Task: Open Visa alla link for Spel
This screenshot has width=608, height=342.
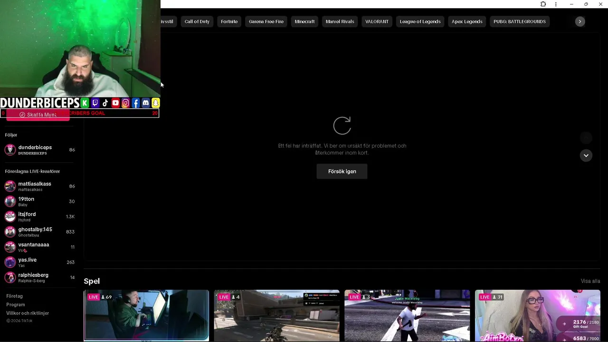Action: (590, 281)
